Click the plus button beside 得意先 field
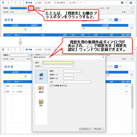The width and height of the screenshot is (137, 137). 31,8
